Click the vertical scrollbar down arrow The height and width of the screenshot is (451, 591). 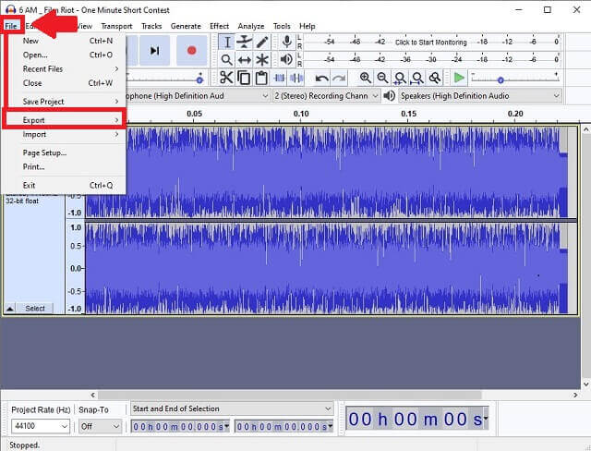[x=585, y=384]
